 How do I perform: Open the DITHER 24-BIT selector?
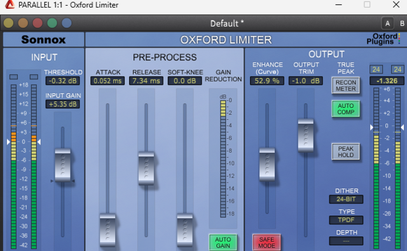pos(346,199)
